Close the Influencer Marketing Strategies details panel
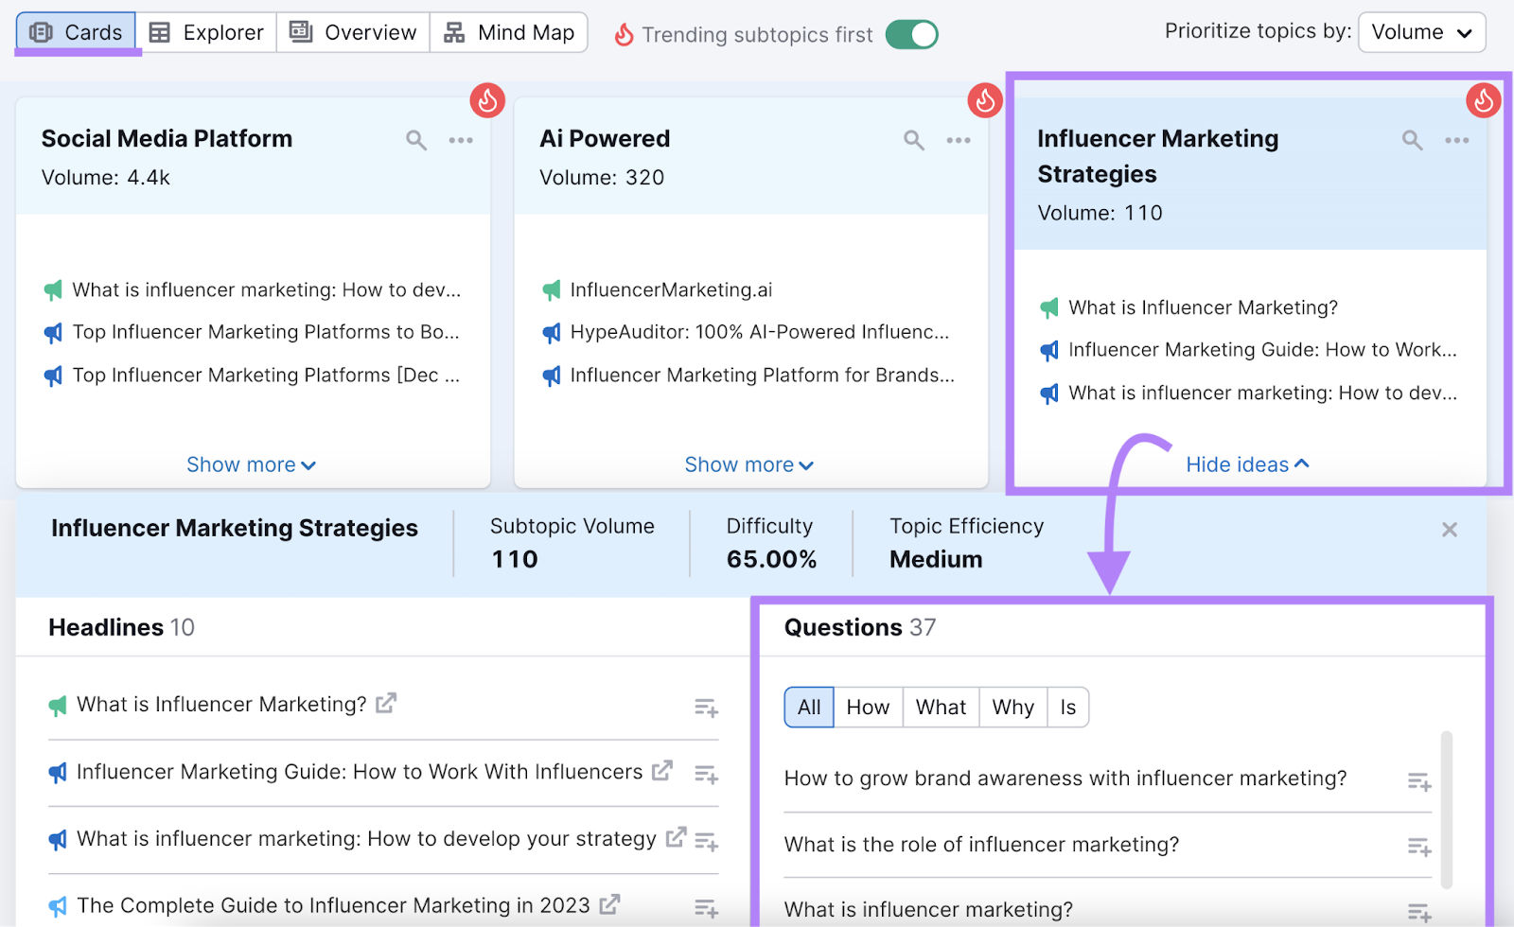 pyautogui.click(x=1449, y=530)
